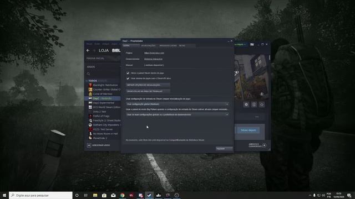This screenshot has height=199, width=355.
Task: Select No More Room in Hell
Action: pos(105,134)
